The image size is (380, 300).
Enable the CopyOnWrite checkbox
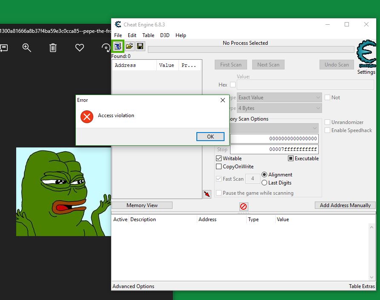point(219,167)
